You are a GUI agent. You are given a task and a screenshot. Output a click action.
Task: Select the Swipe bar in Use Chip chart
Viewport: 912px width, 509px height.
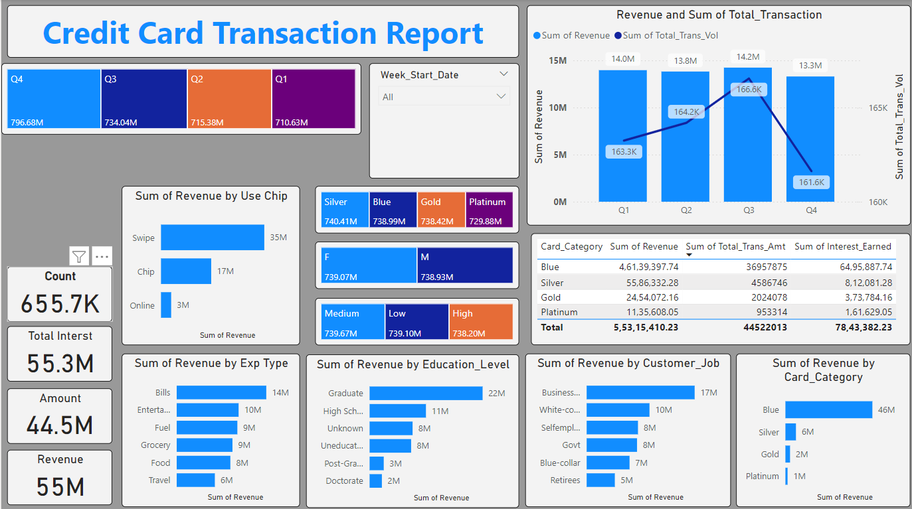click(x=212, y=238)
